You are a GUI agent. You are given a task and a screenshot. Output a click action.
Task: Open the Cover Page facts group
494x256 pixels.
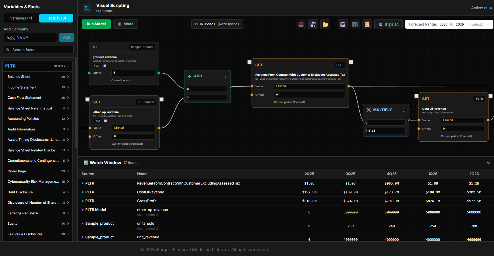37,171
